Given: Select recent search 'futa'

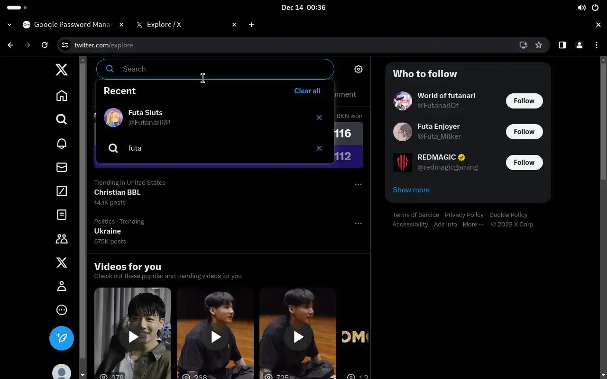Looking at the screenshot, I should coord(215,148).
